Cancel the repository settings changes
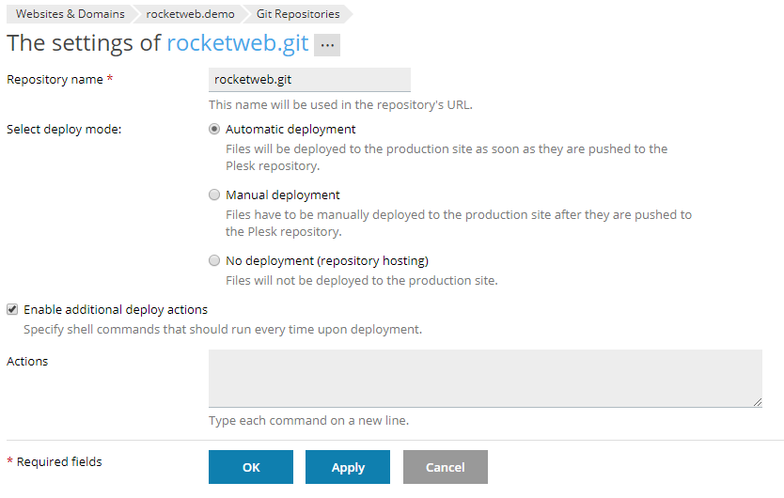 pyautogui.click(x=446, y=467)
